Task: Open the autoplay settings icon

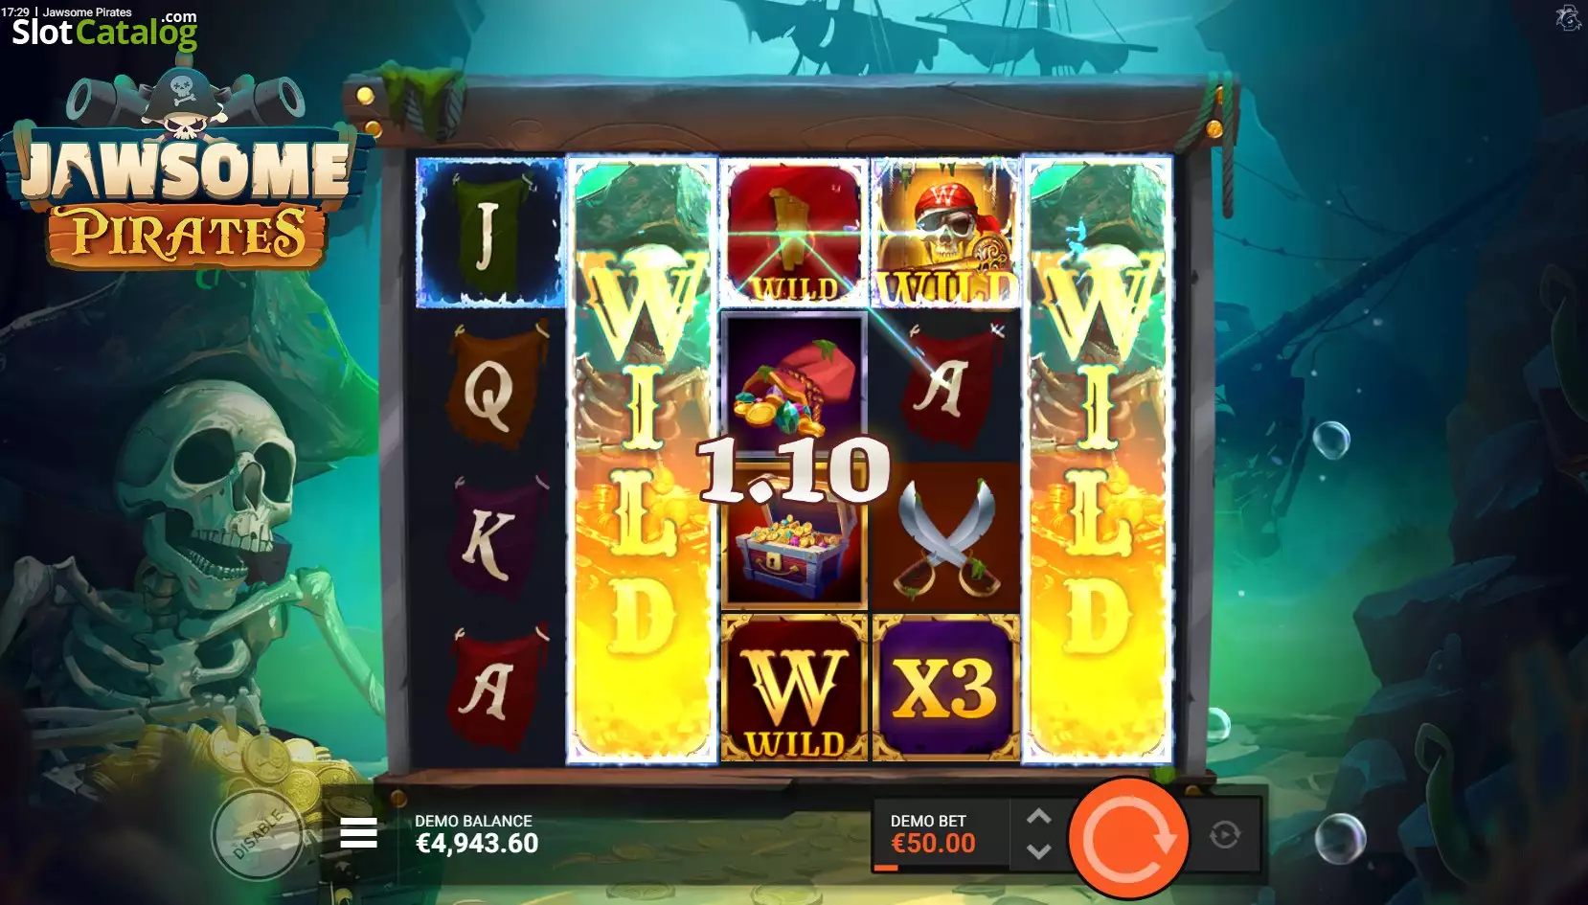Action: (x=1224, y=835)
